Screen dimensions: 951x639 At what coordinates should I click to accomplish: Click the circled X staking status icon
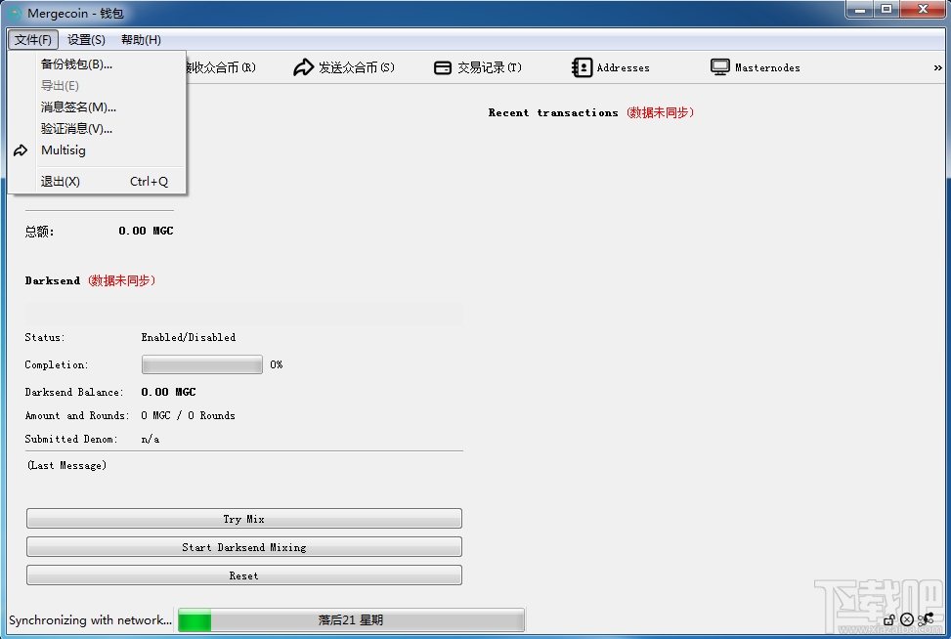click(x=907, y=619)
